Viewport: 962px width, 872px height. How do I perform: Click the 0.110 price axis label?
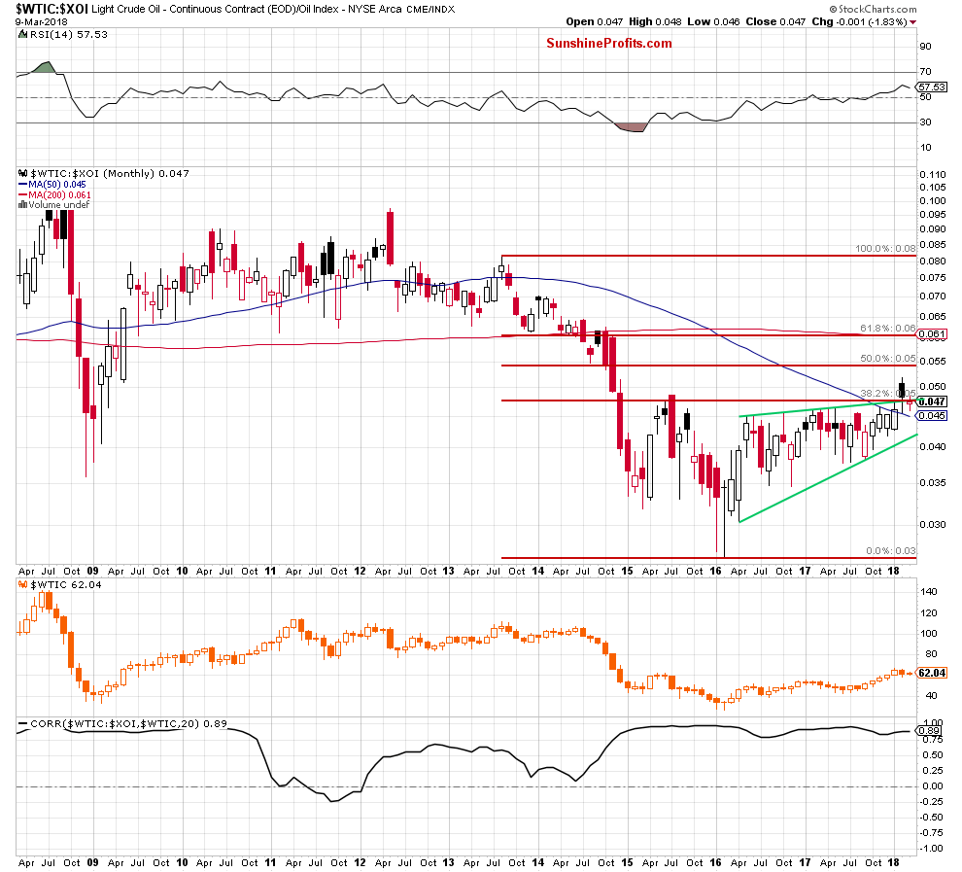click(933, 175)
